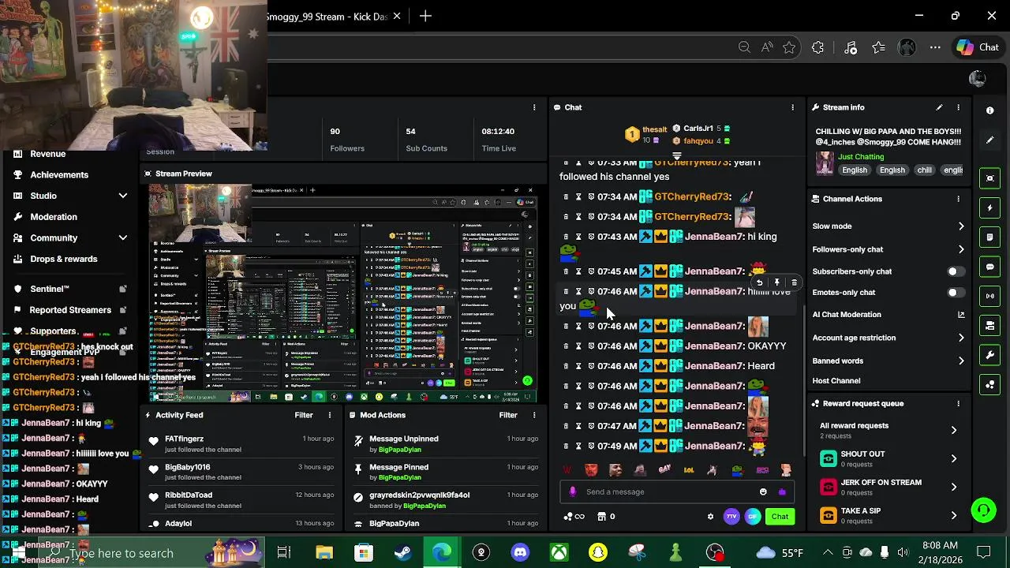
Task: Click purple microphone icon in chat input
Action: [573, 491]
